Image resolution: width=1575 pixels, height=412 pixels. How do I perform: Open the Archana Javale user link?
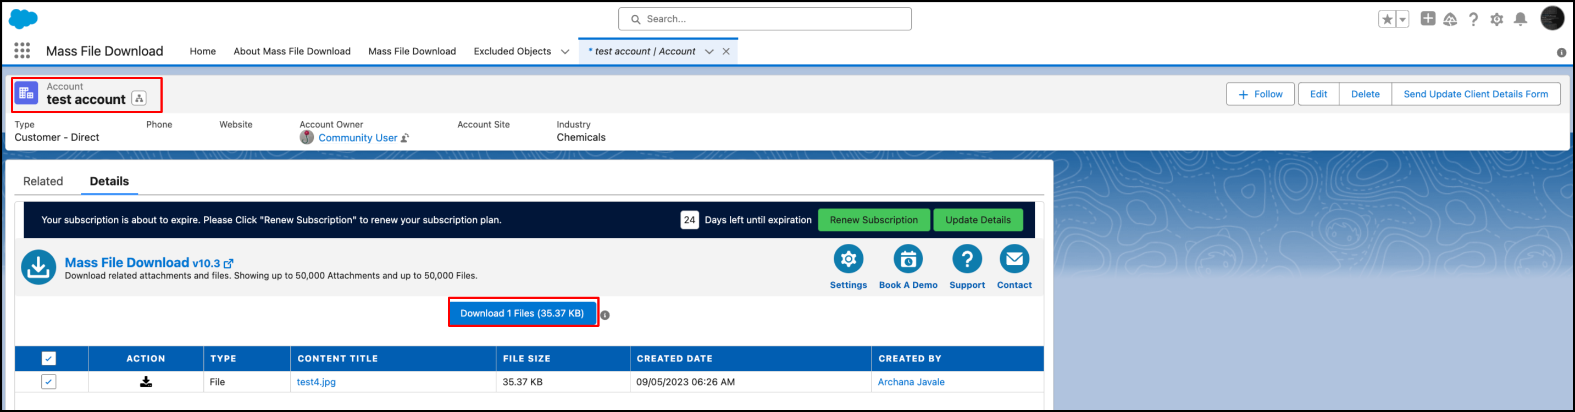tap(911, 382)
